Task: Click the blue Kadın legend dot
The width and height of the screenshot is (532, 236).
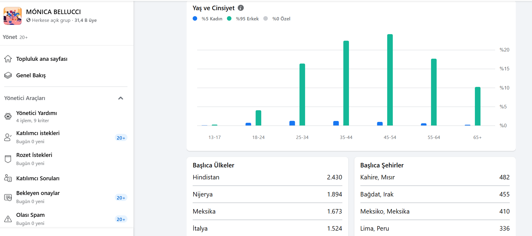Action: [195, 19]
